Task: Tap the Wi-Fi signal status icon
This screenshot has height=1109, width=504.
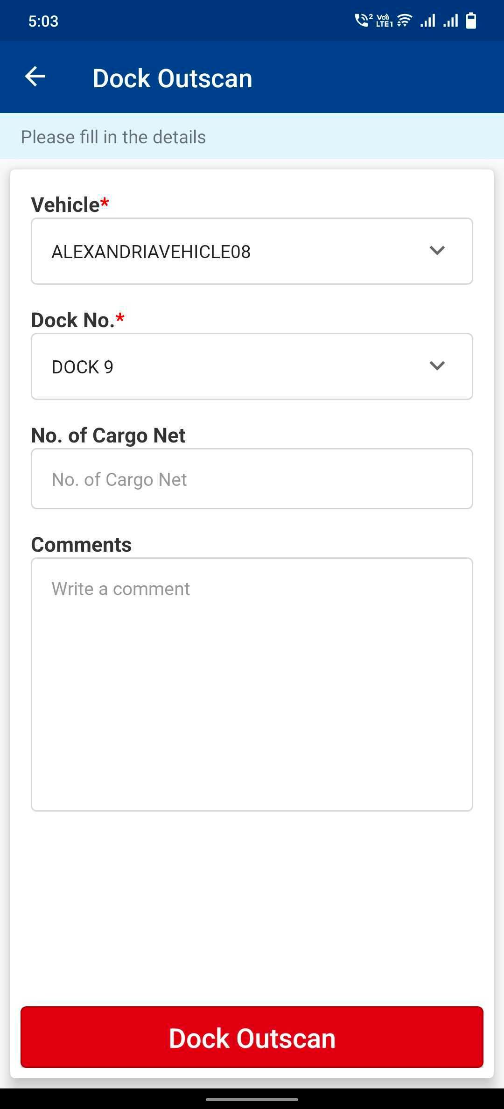Action: tap(405, 21)
